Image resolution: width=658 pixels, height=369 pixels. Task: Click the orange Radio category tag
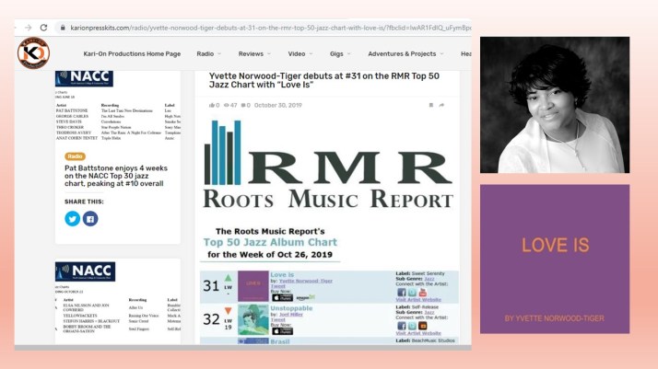click(x=76, y=156)
